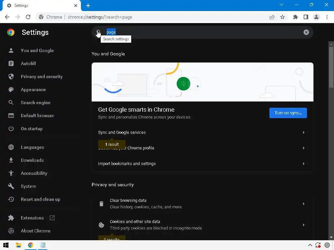This screenshot has width=334, height=250.
Task: Click the address bar URL
Action: point(100,17)
